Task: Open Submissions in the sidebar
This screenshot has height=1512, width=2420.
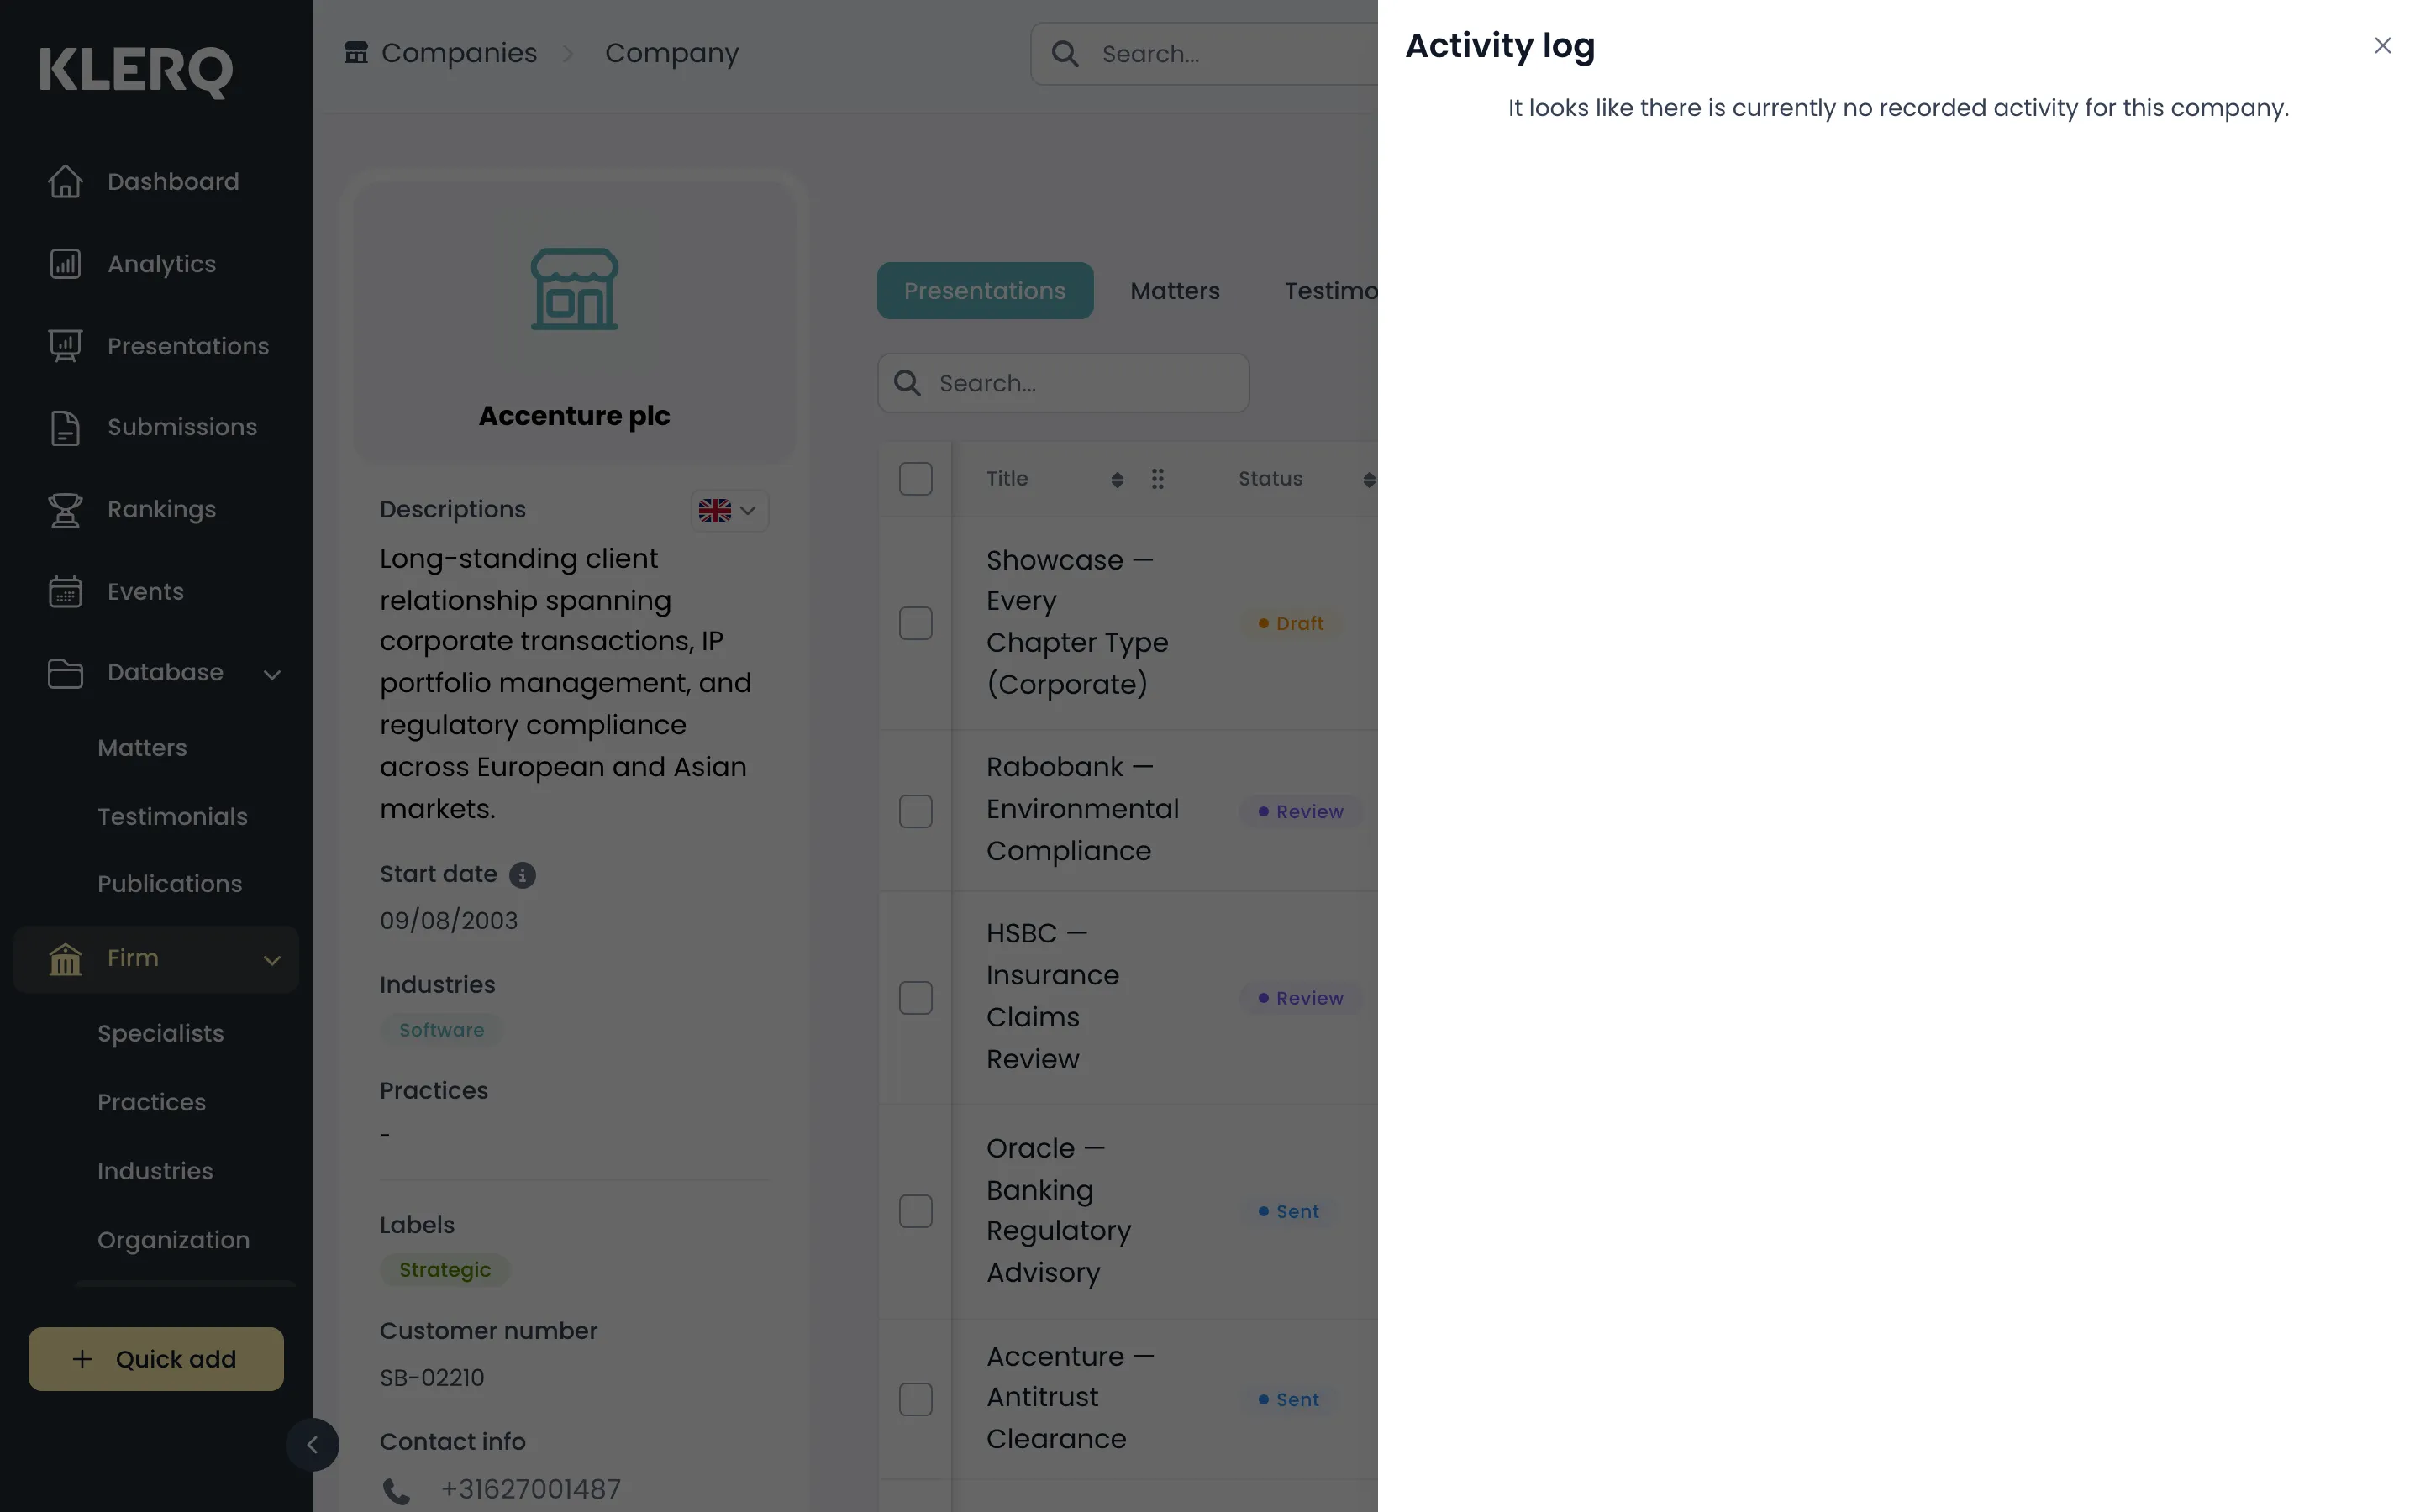Action: (x=182, y=428)
